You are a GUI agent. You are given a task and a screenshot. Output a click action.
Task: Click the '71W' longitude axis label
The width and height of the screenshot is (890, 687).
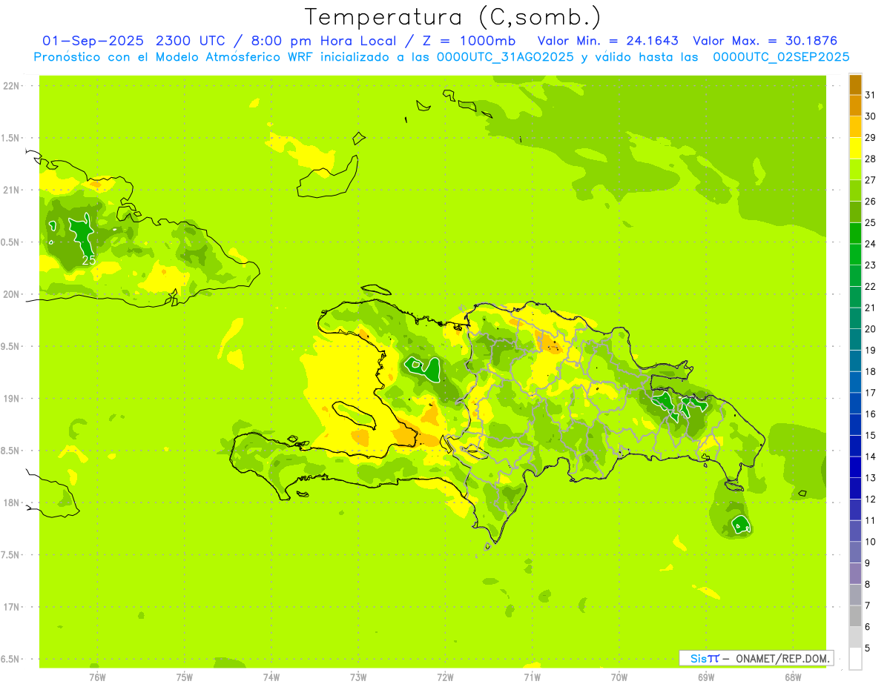click(x=532, y=677)
